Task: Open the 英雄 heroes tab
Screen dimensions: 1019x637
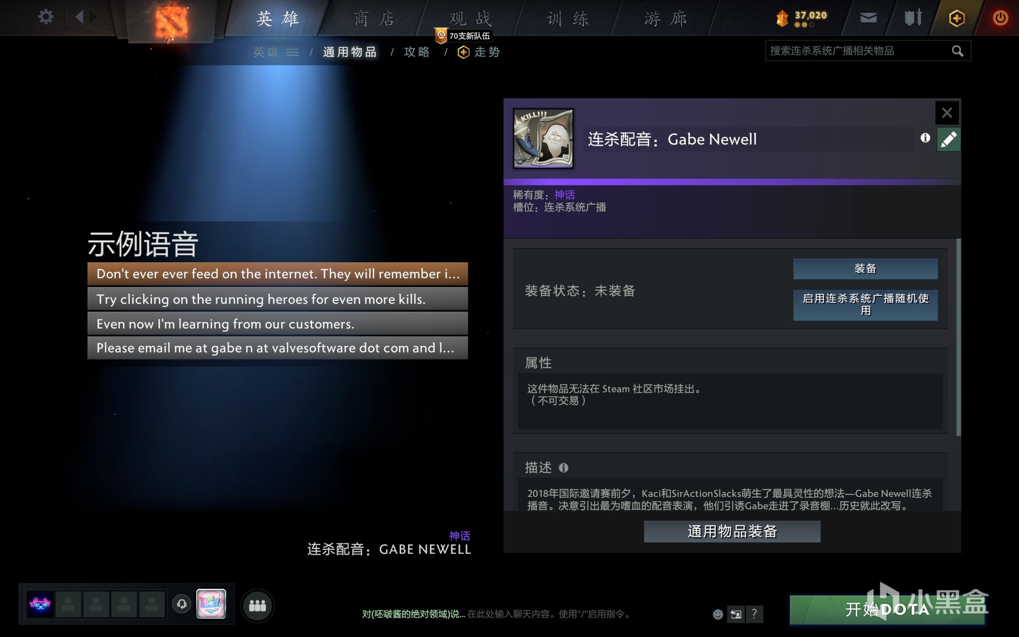Action: pyautogui.click(x=278, y=19)
